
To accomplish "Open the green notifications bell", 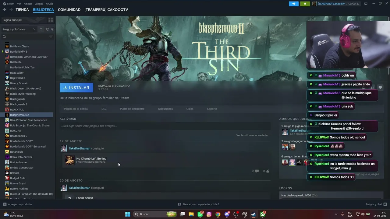I will click(x=305, y=4).
